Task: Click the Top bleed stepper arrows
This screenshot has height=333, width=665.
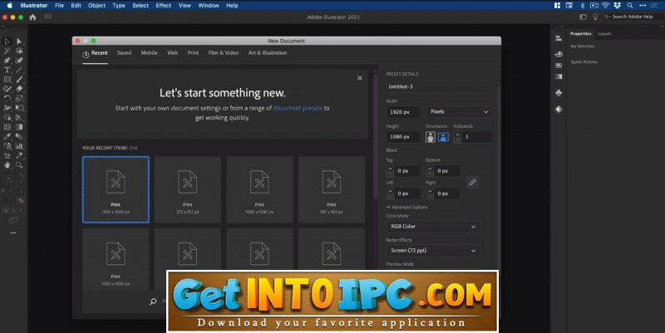Action: click(390, 171)
